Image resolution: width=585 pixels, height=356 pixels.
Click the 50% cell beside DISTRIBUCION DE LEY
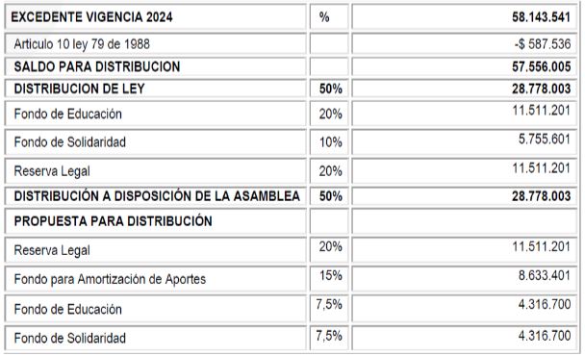click(329, 89)
